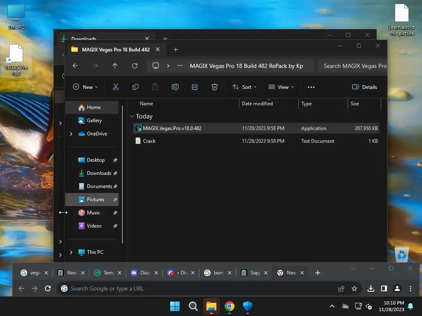422x316 pixels.
Task: Click the Learn about this picture desktop icon
Action: (401, 20)
